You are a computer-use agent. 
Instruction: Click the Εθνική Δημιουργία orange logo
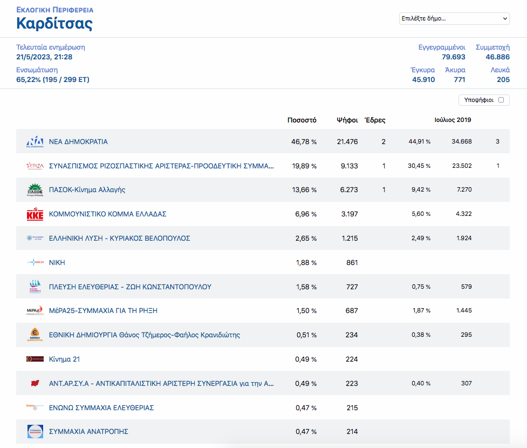[35, 335]
